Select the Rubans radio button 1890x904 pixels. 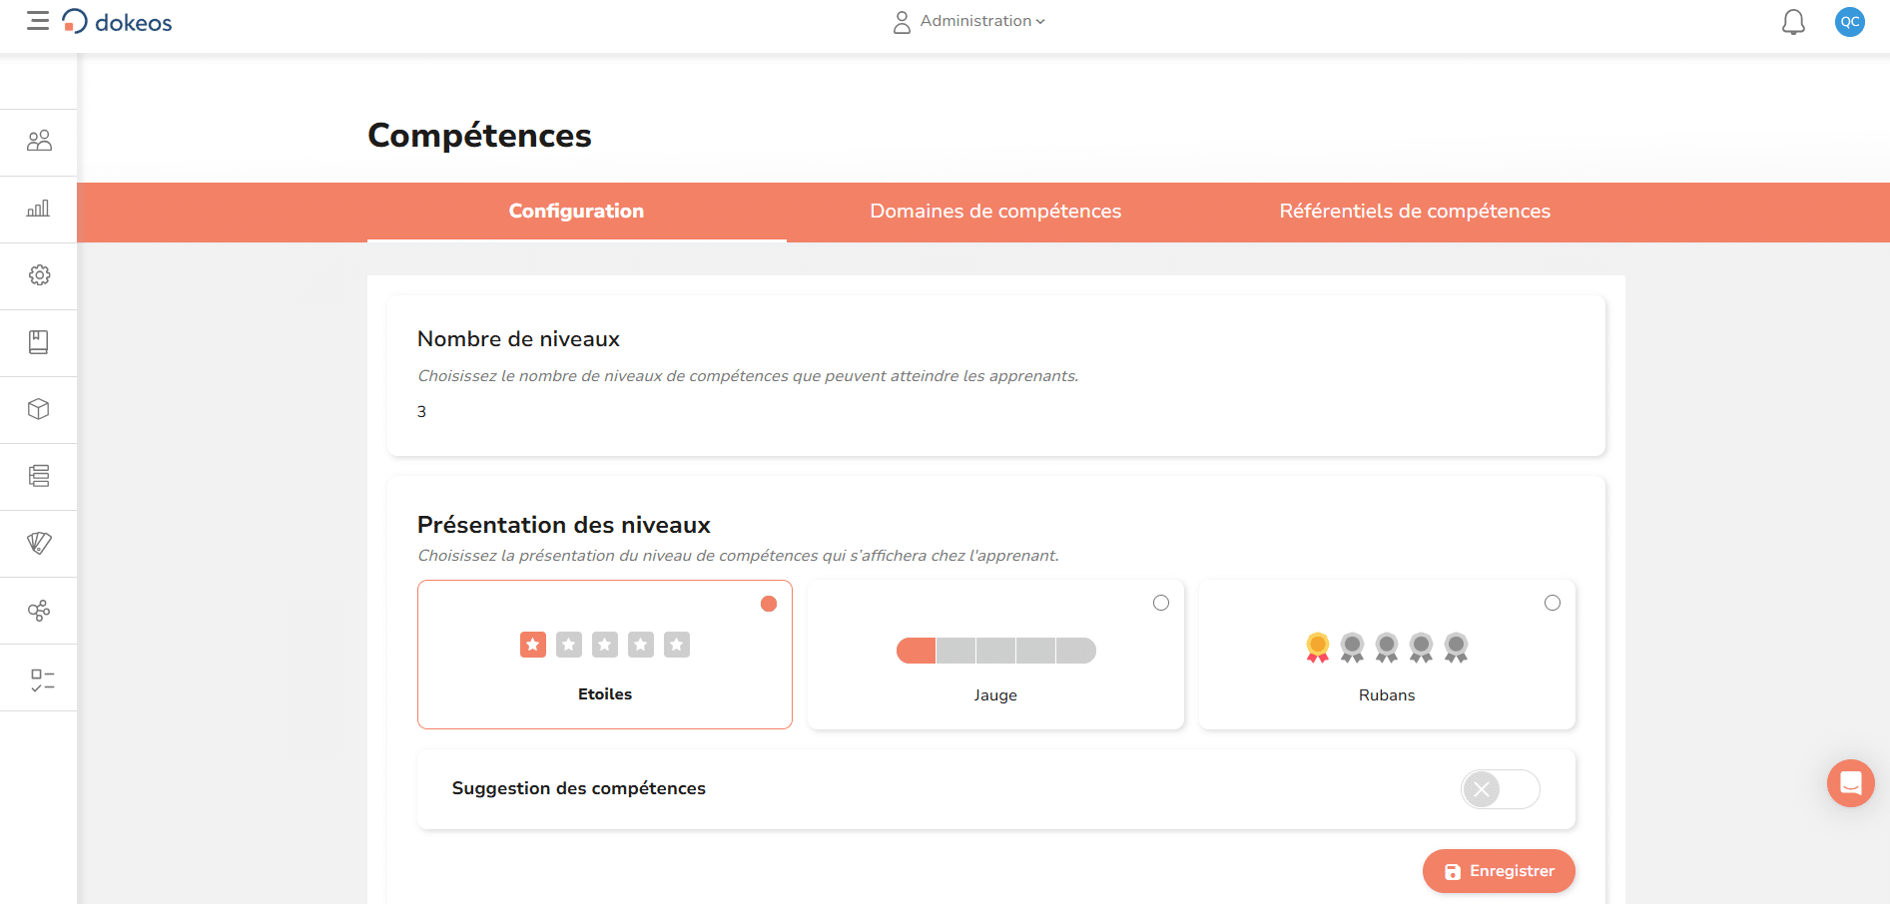point(1553,603)
